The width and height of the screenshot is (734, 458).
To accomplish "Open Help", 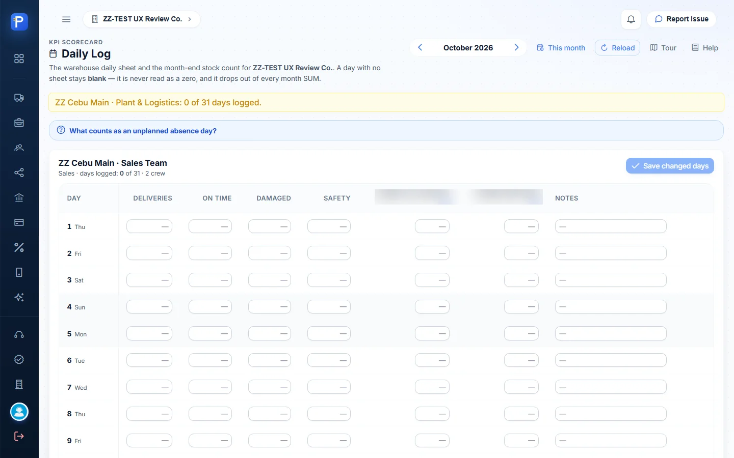I will (x=704, y=48).
